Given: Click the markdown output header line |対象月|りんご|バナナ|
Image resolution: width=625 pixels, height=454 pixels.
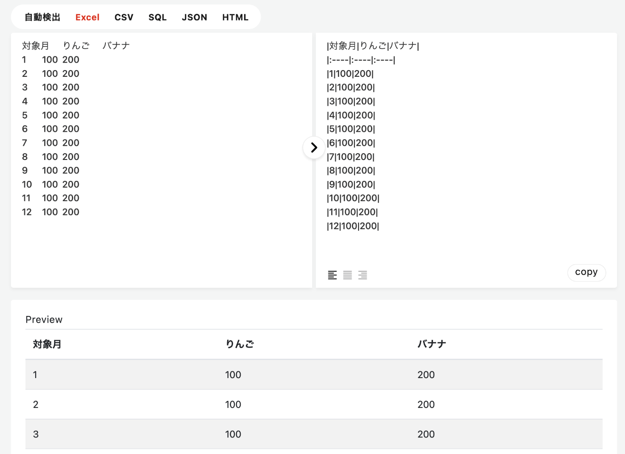Looking at the screenshot, I should 373,46.
